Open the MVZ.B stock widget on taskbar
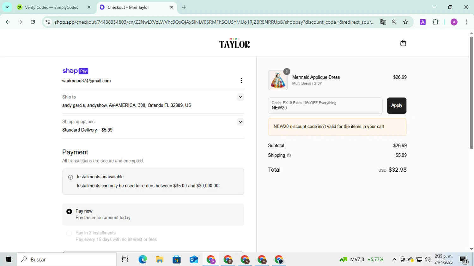The height and width of the screenshot is (266, 474). click(361, 259)
